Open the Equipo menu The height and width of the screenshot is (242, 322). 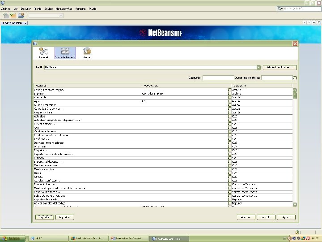click(x=49, y=9)
